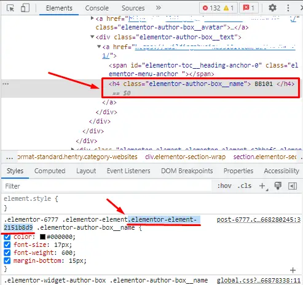Select the elementor-menu-anchor span node
Viewport: 303px width, 285px height.
203,69
